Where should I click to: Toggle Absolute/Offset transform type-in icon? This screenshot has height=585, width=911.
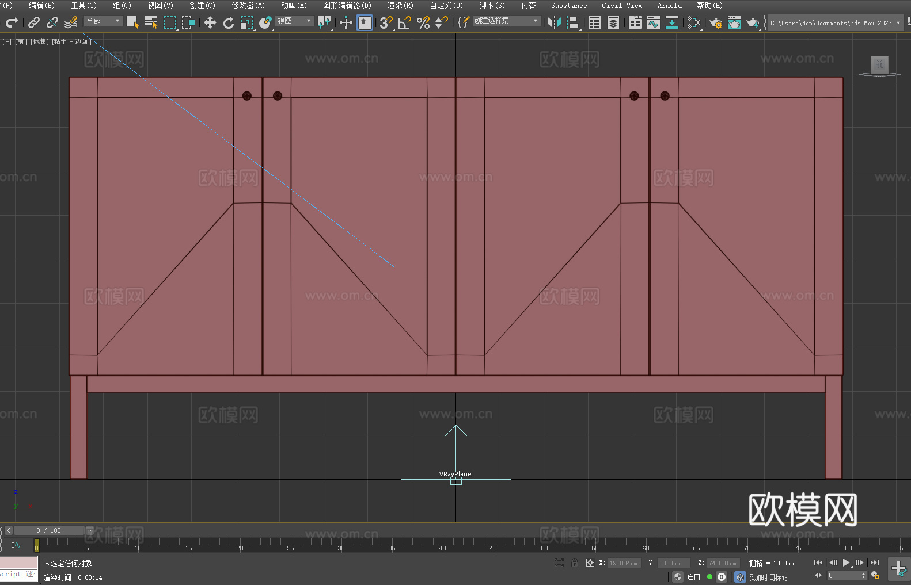pos(590,563)
